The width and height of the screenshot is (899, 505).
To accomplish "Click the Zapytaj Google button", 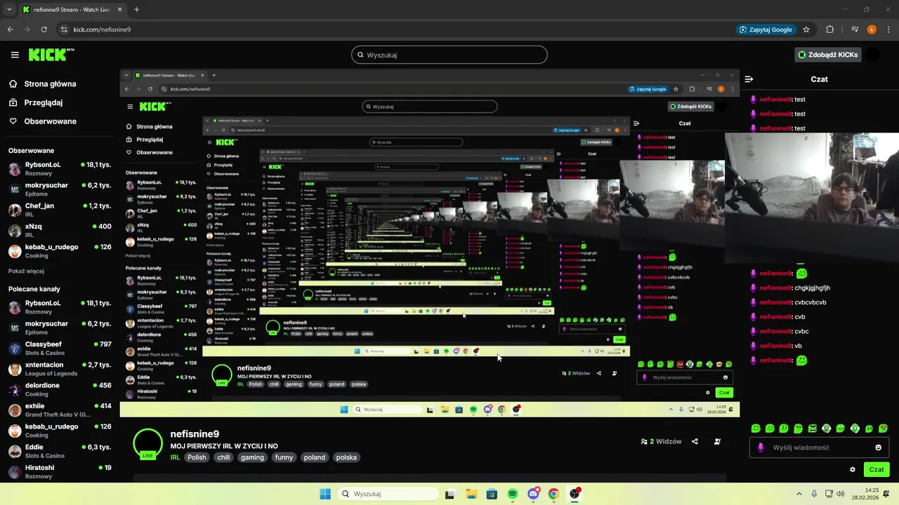I will pos(766,29).
